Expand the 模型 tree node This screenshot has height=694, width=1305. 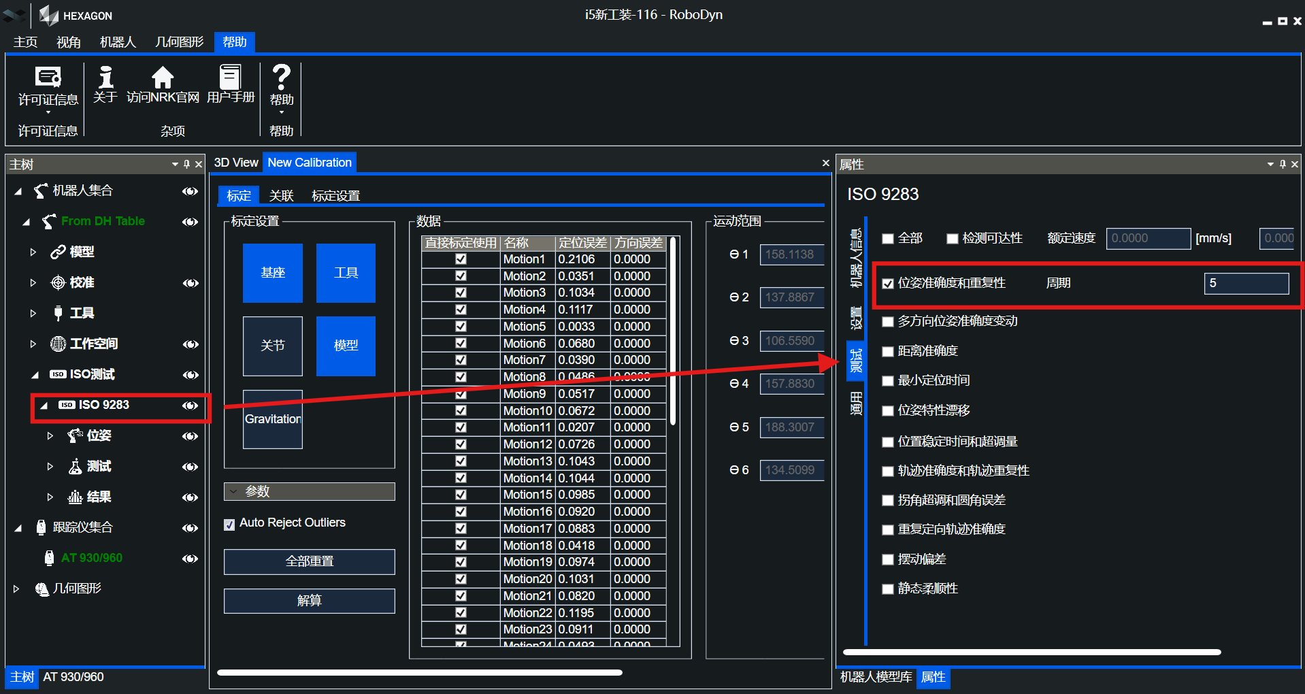33,252
